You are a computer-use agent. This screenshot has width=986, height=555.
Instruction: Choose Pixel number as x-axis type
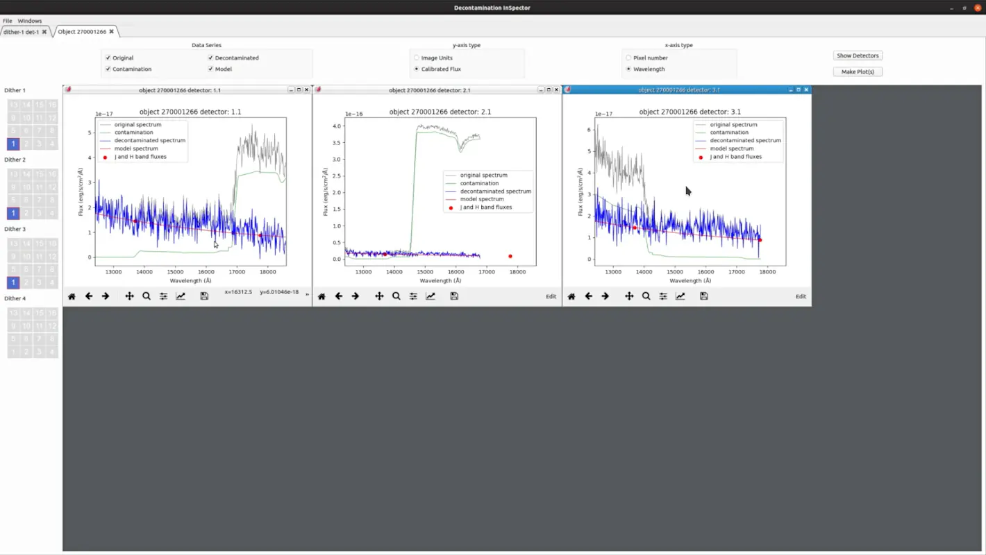pyautogui.click(x=628, y=58)
